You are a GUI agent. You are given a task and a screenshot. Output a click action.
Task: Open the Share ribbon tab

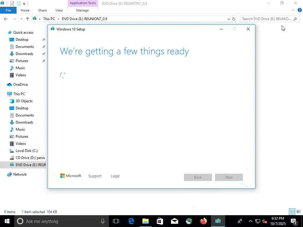coord(42,10)
